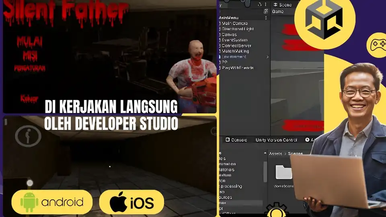Select the 'processing' folder in Project list
Screen dimensions: 386x217
(231, 186)
